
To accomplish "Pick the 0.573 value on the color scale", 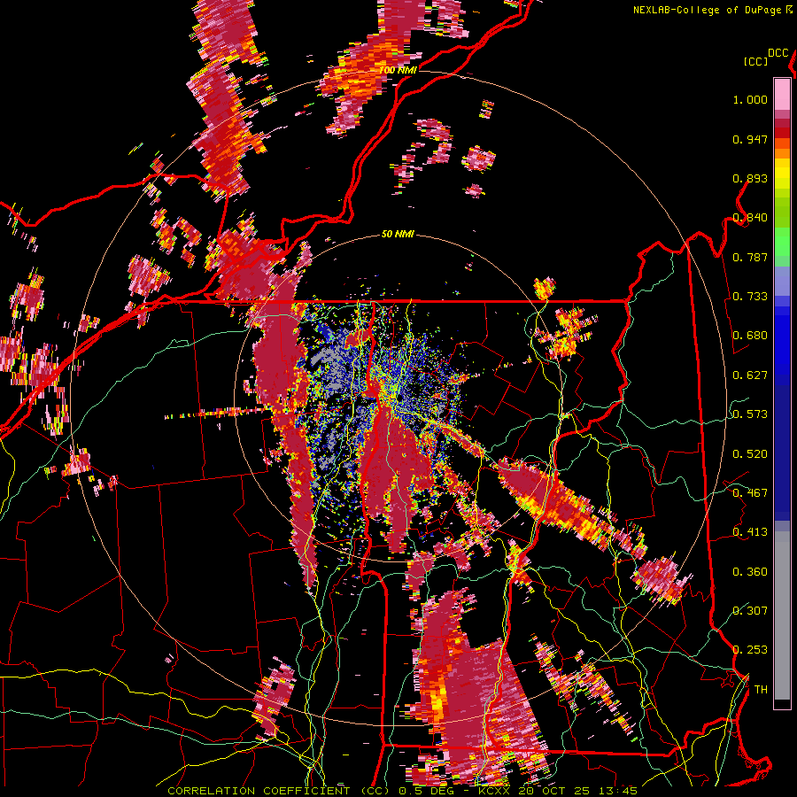I will point(750,414).
